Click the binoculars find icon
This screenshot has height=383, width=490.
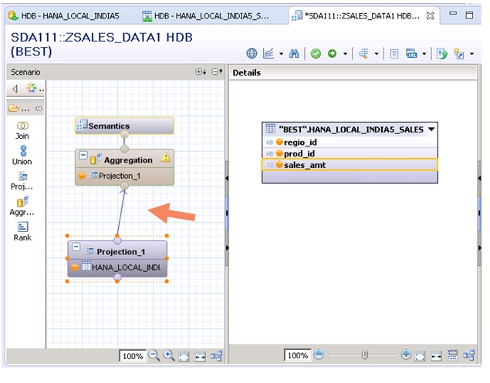click(x=294, y=54)
